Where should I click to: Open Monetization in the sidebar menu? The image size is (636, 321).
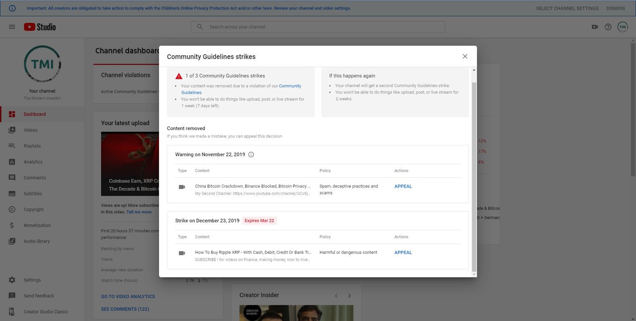click(x=42, y=225)
